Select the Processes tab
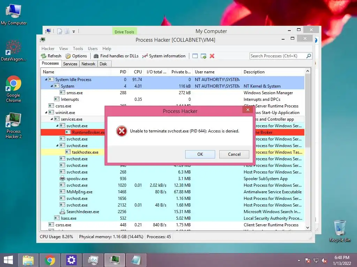The height and width of the screenshot is (267, 357). tap(50, 63)
